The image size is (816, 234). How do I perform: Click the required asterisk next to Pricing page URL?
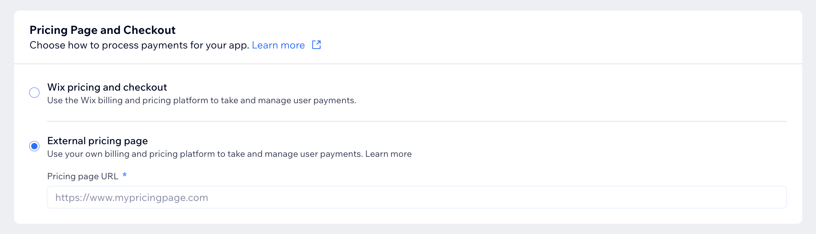(x=125, y=175)
